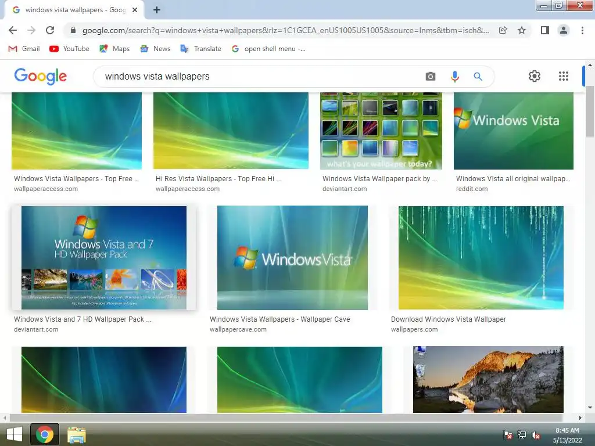Open the taskbar clock showing 8:45 AM
The width and height of the screenshot is (595, 446).
[567, 436]
